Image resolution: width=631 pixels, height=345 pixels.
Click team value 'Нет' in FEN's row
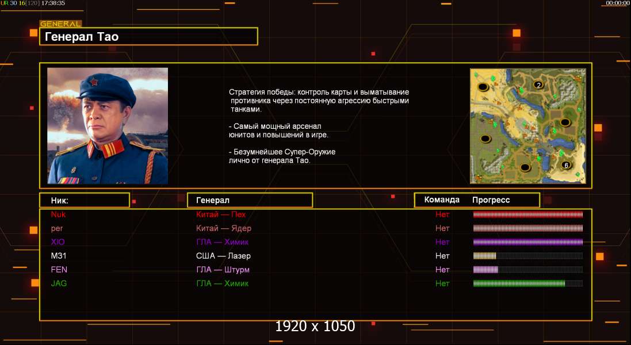[x=442, y=270]
